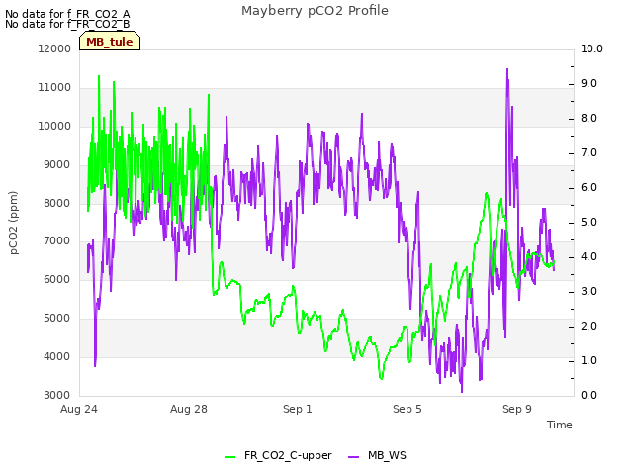Screen dimensions: 633x475
Task: Click the pCO2 (ppm) axis label
Action: (x=14, y=223)
